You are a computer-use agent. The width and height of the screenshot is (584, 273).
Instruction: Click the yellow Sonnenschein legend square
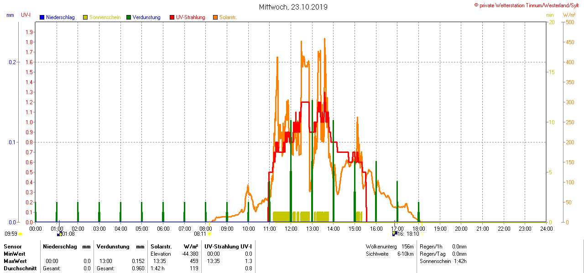(x=85, y=17)
